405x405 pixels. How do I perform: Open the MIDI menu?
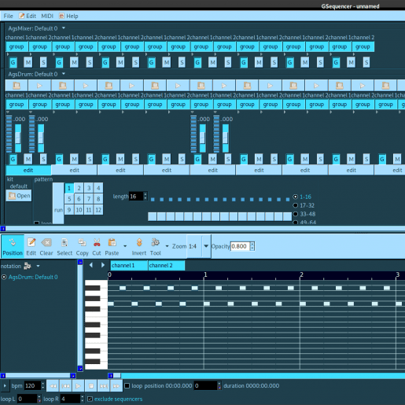(x=47, y=16)
